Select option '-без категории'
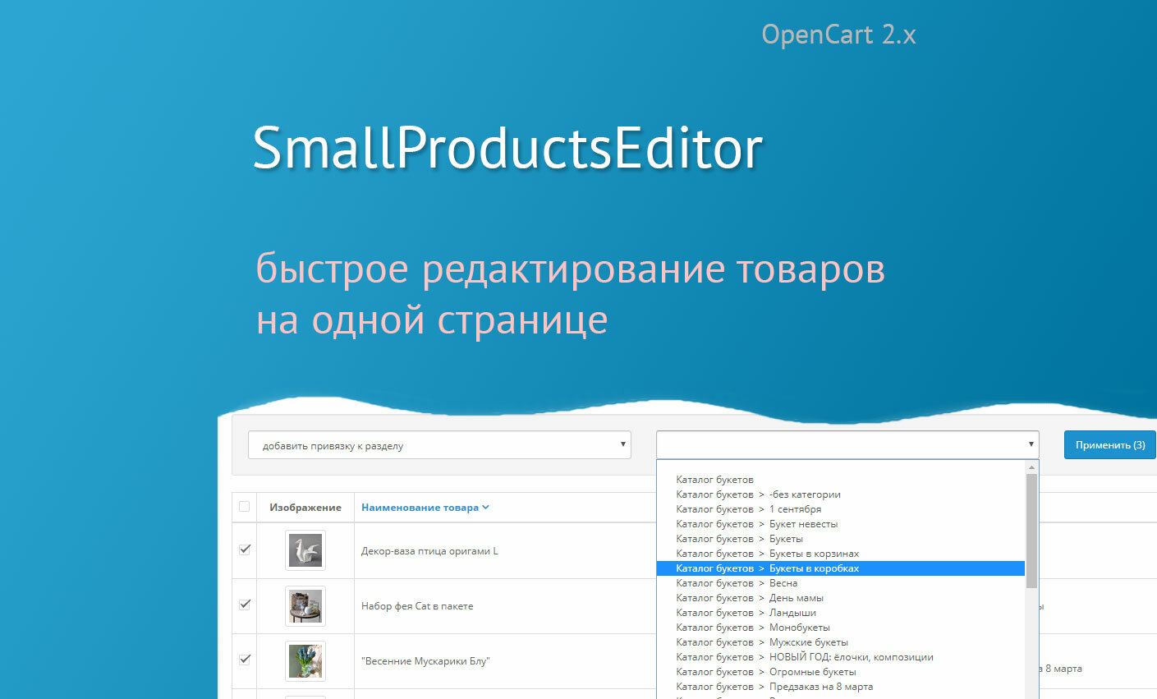Screen dimensions: 1157x699 coord(841,494)
